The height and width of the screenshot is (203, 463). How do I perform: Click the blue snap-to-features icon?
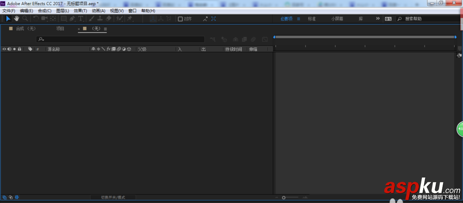213,19
